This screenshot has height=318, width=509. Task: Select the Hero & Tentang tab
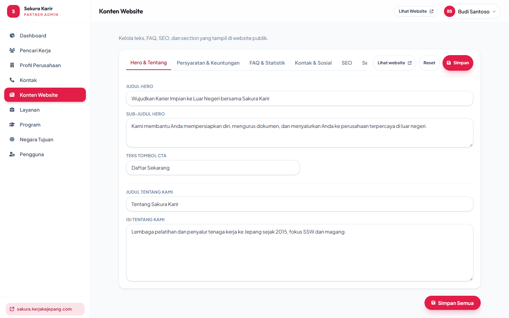[x=148, y=63]
